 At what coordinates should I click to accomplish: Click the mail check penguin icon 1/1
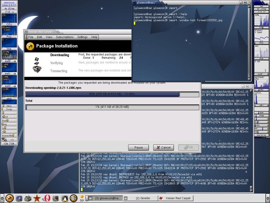(x=9, y=140)
